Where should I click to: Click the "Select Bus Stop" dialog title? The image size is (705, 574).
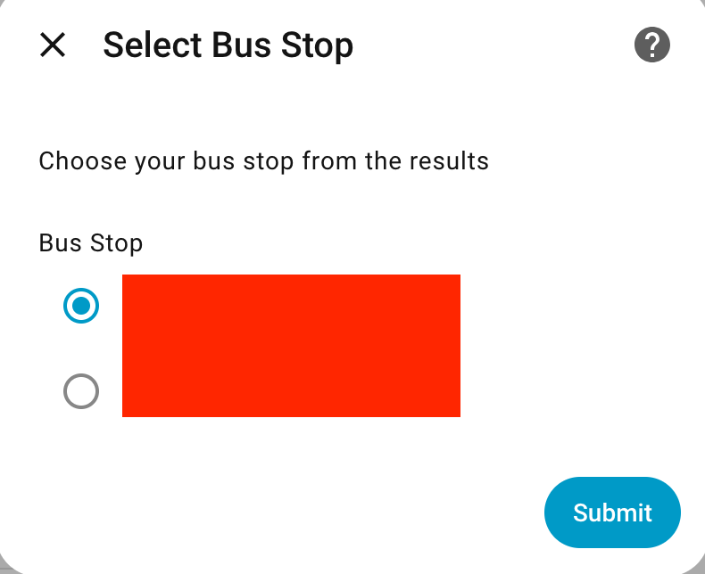pyautogui.click(x=228, y=45)
